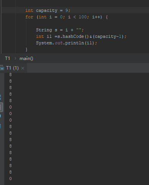Click the System.out.println(i1) line
Viewport: 149px width, 185px height.
[66, 43]
